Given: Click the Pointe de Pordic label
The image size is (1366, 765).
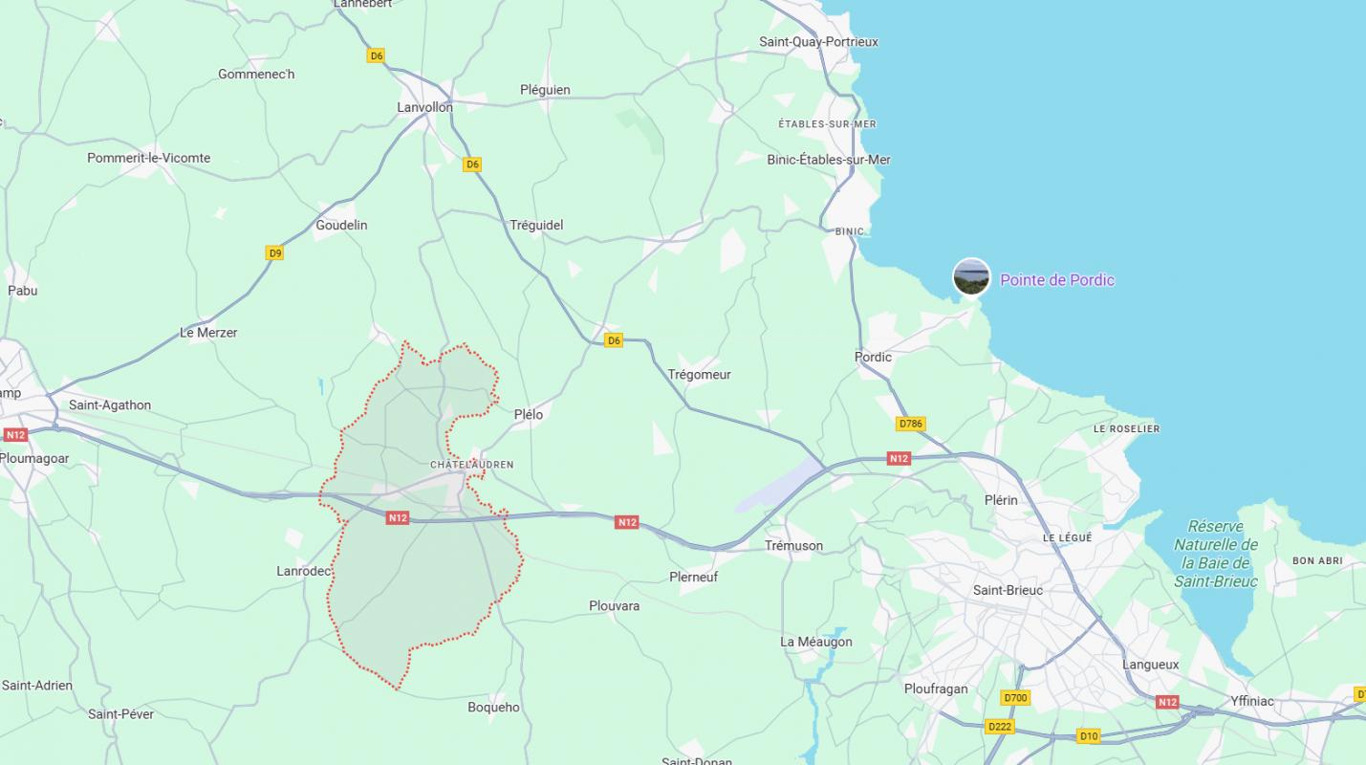Looking at the screenshot, I should [x=1056, y=280].
